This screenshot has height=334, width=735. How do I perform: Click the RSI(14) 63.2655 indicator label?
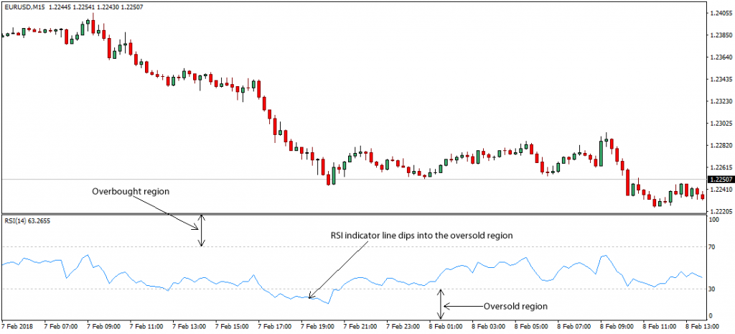pos(27,220)
